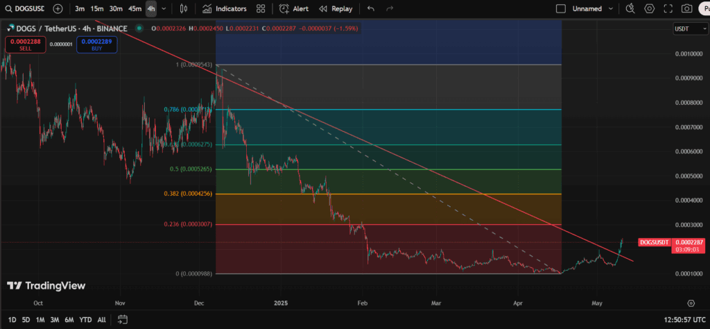Open quick search icon in top bar
710x329 pixels.
click(x=630, y=9)
